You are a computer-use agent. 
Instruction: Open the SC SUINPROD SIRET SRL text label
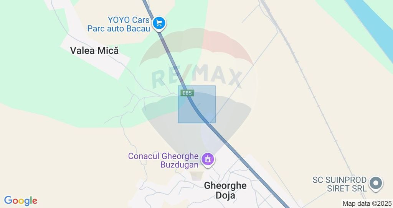click(x=340, y=184)
